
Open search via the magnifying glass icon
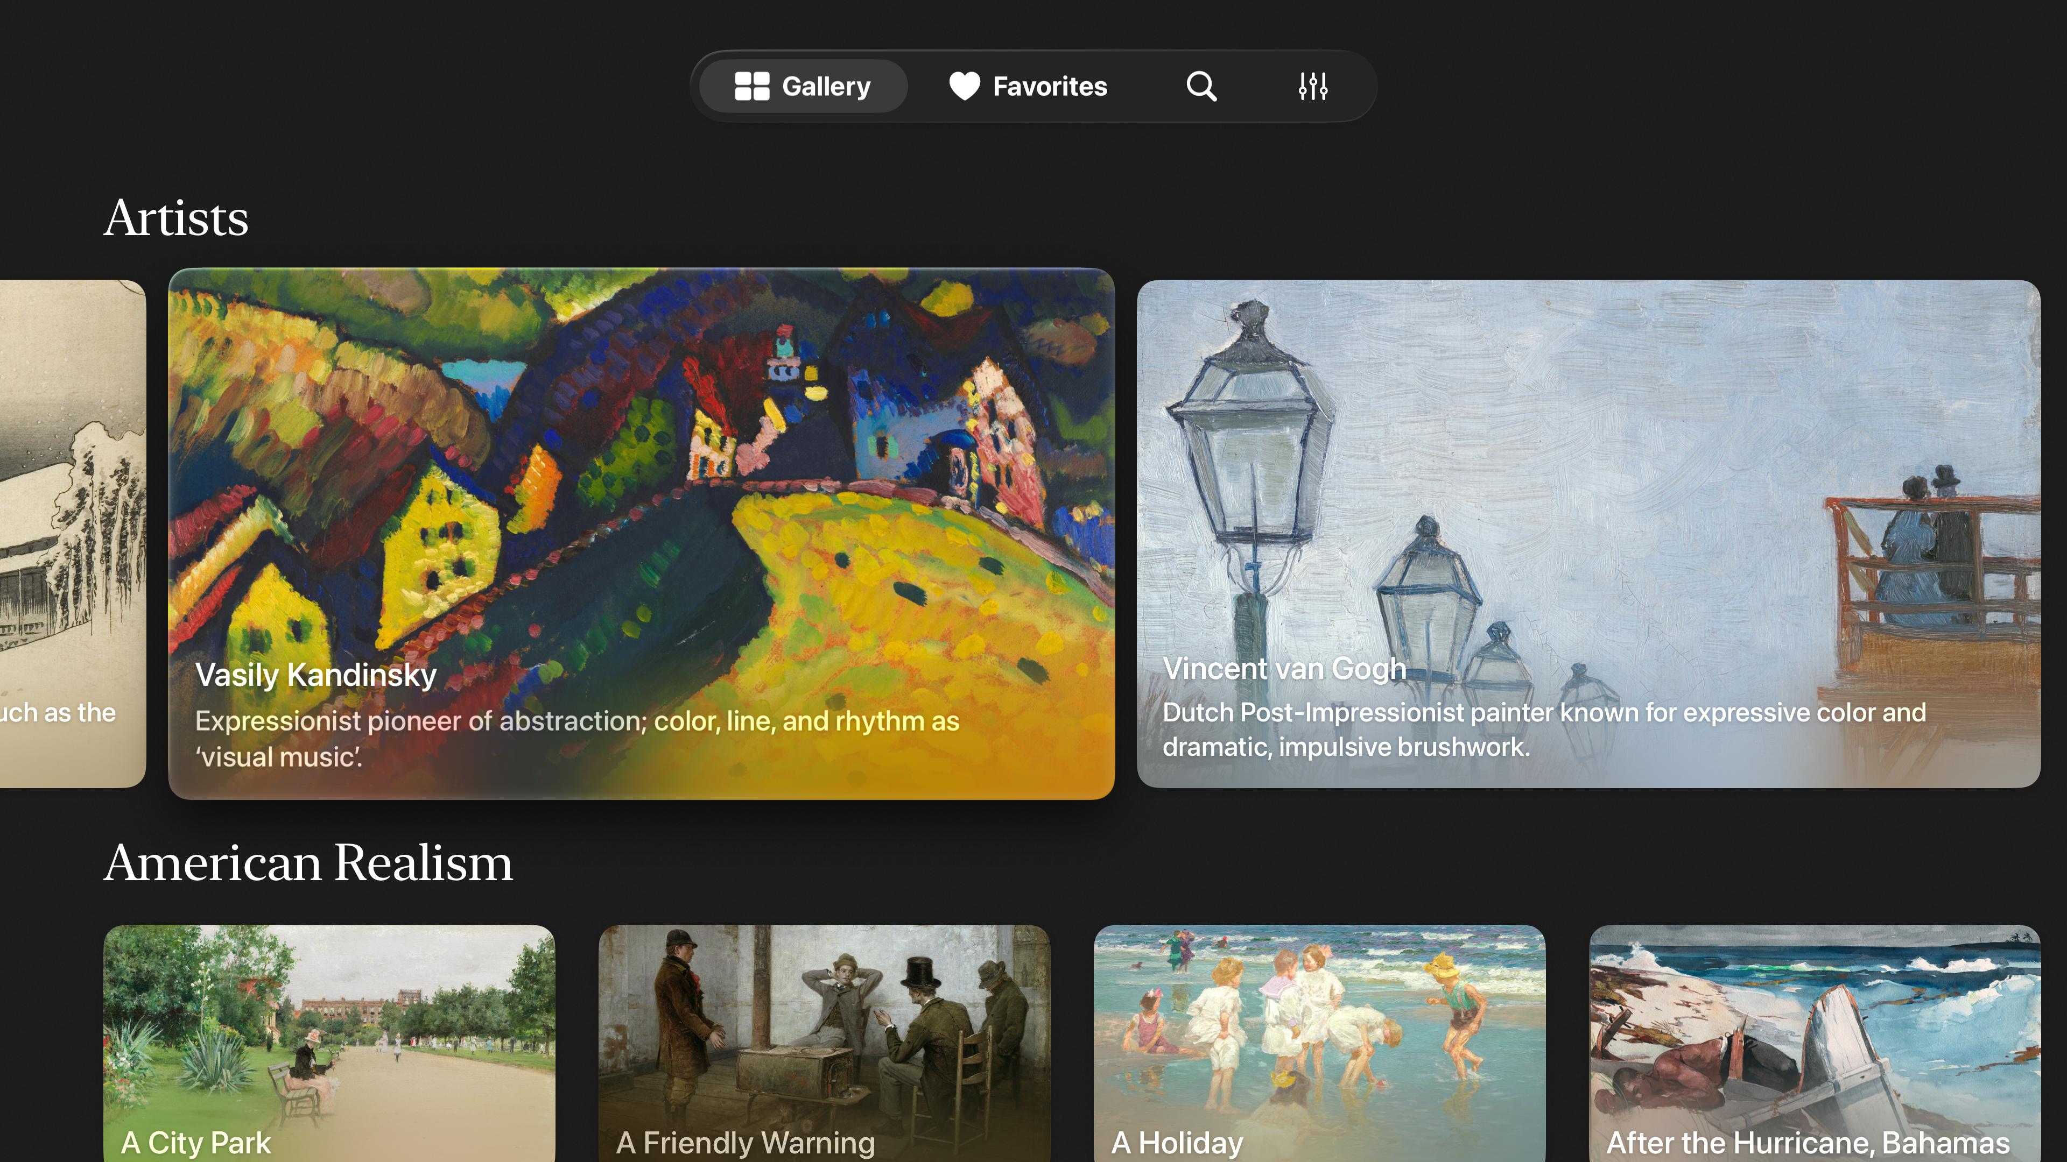pos(1200,86)
